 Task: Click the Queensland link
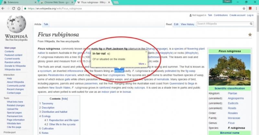coord(176,83)
